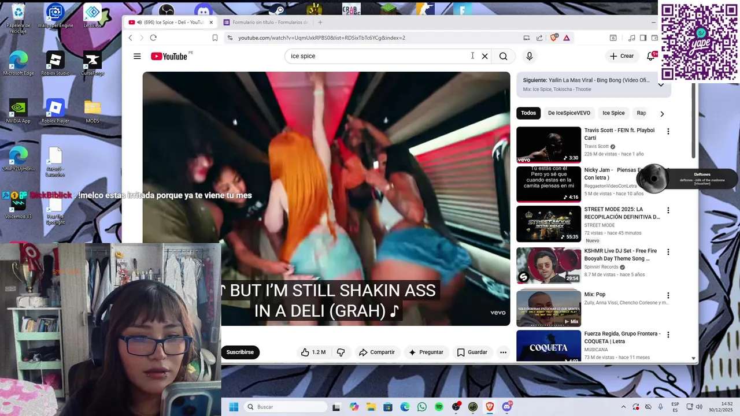Open Nicky Jam Piensas En Mi thumbnail
Screen dimensions: 740x416
[x=549, y=184]
